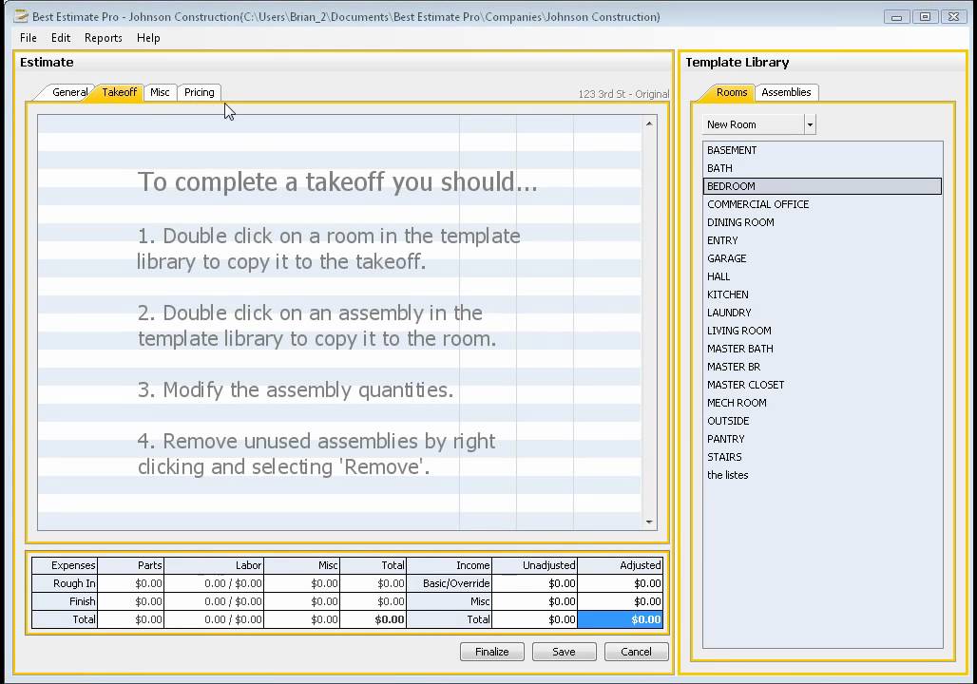Open the File menu
This screenshot has height=684, width=977.
pos(29,38)
